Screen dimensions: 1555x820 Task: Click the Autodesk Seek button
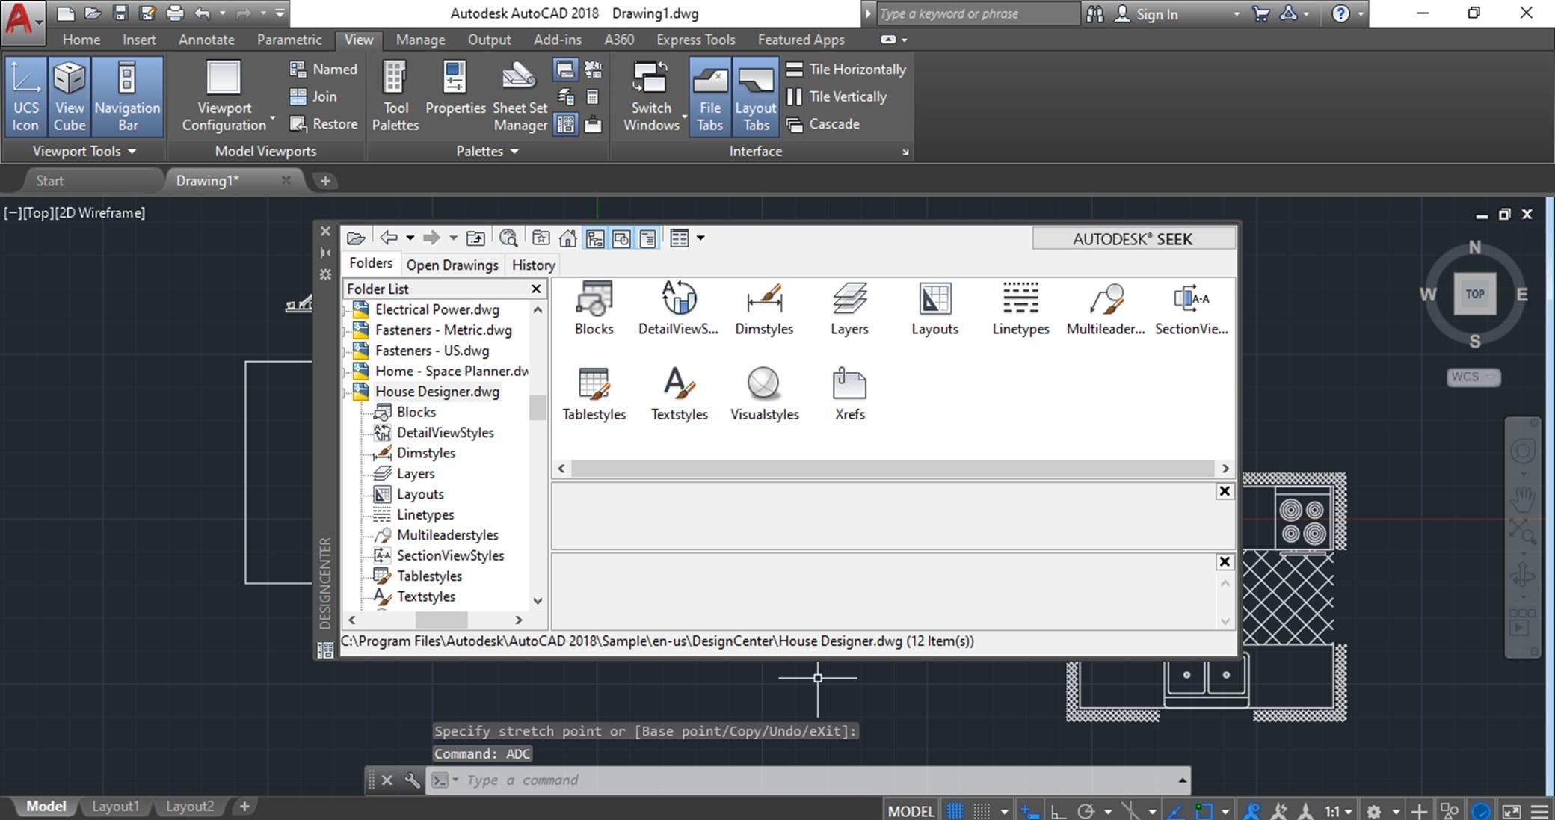tap(1133, 239)
